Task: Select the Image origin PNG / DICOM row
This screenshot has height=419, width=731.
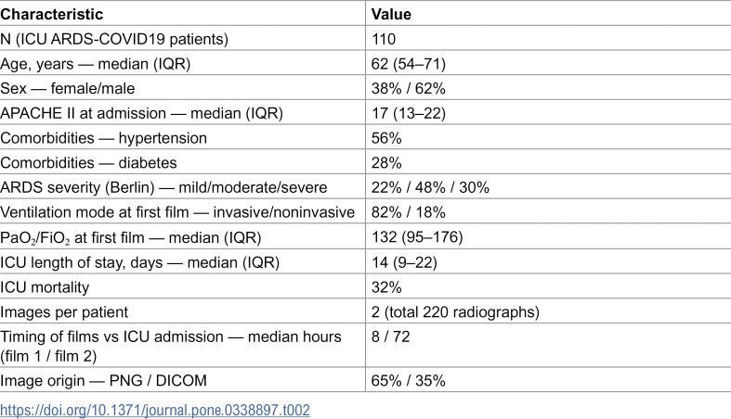Action: coord(366,380)
